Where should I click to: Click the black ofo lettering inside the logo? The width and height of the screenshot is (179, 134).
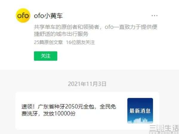point(23,16)
